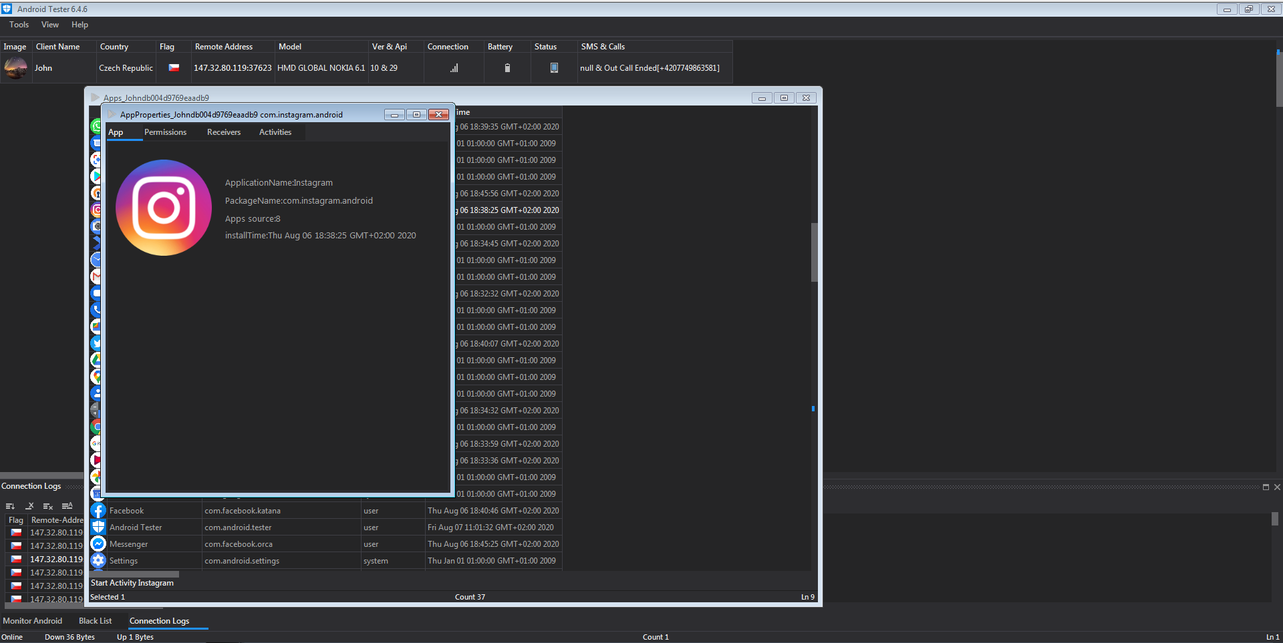Click the Czech flag icon in John's row

(174, 68)
